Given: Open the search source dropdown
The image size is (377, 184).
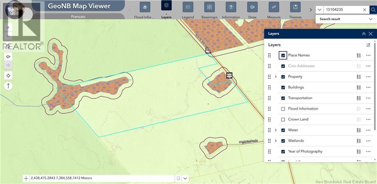Looking at the screenshot, I should point(320,10).
